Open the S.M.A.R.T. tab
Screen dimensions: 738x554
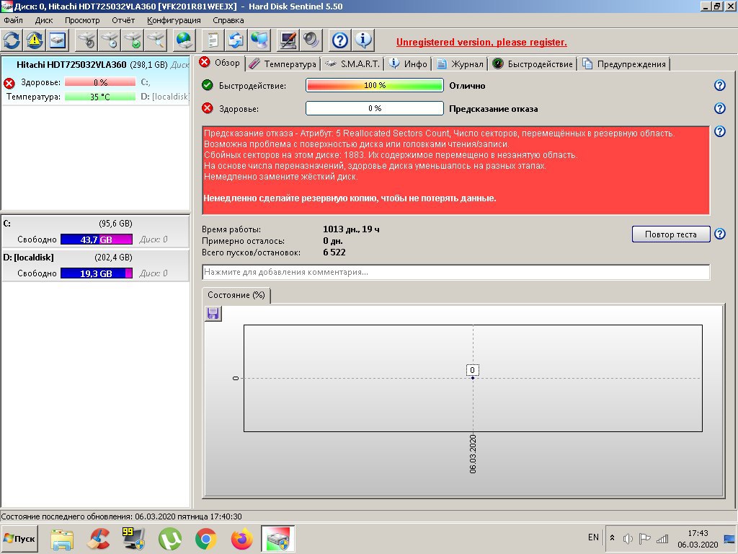[x=352, y=64]
